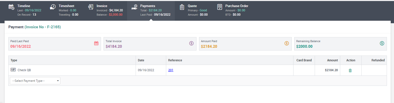Click the Remaining Balance value $2000.00
394x103 pixels.
tap(304, 46)
